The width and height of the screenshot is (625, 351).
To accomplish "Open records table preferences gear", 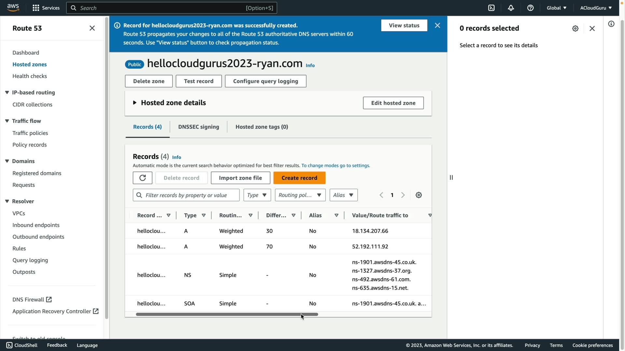I will (419, 195).
